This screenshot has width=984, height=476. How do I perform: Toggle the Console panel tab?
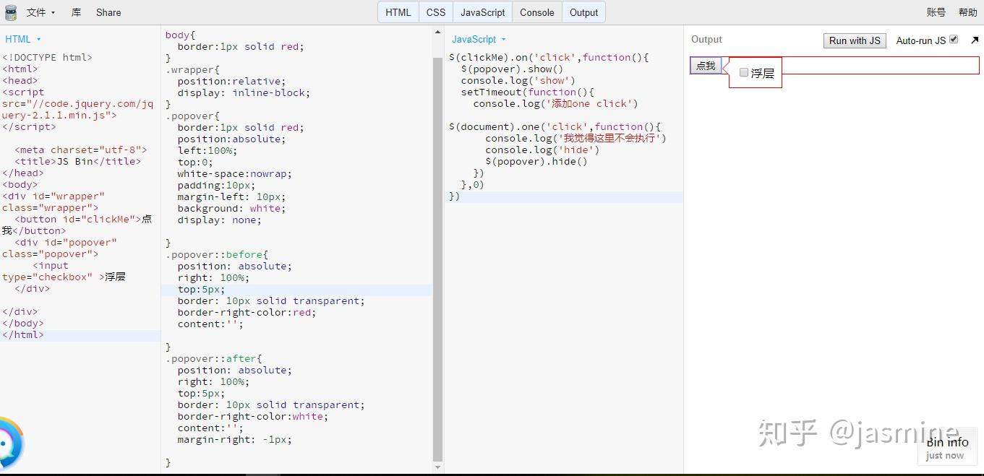[537, 12]
